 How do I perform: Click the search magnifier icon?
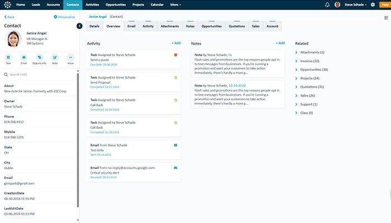coord(6,74)
